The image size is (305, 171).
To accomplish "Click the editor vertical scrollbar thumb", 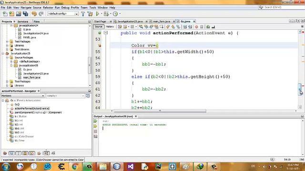I will (x=300, y=89).
